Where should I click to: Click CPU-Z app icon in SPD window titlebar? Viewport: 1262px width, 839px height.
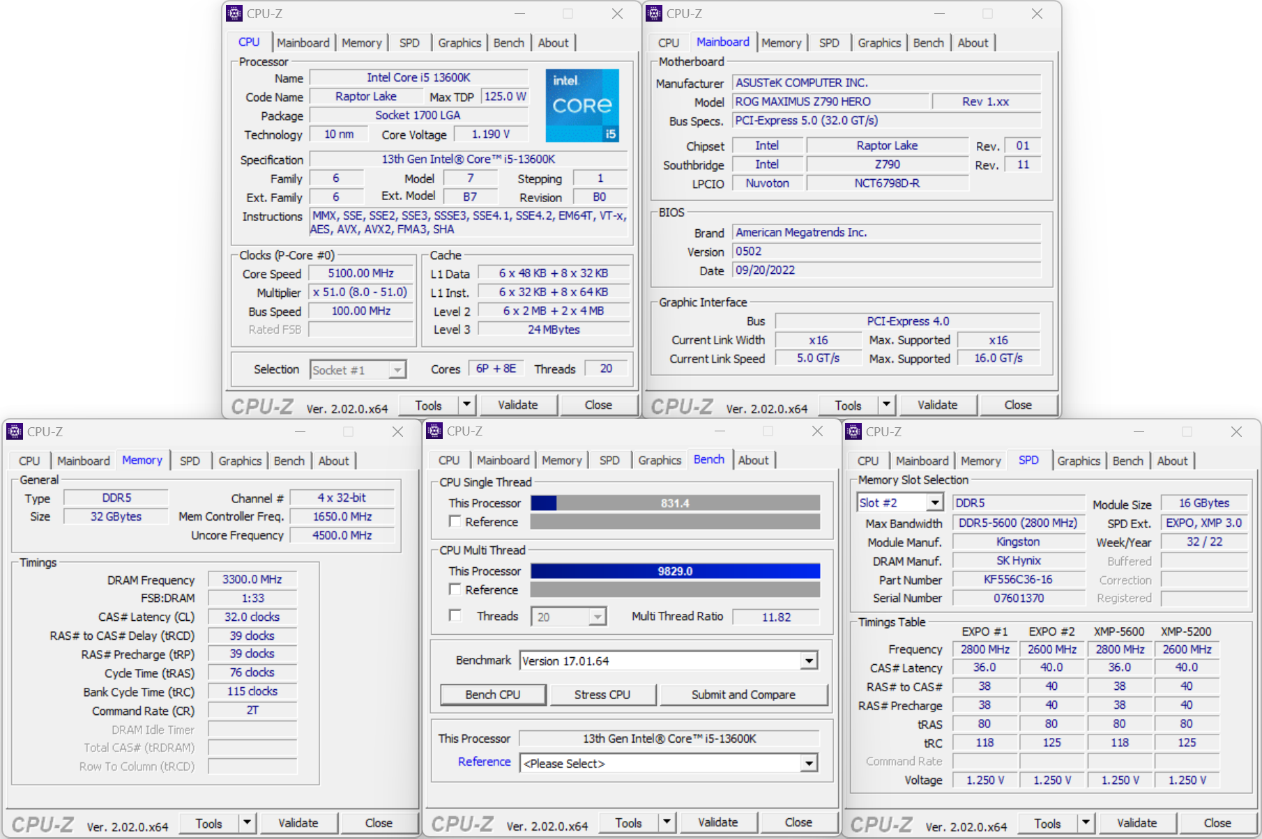tap(853, 431)
